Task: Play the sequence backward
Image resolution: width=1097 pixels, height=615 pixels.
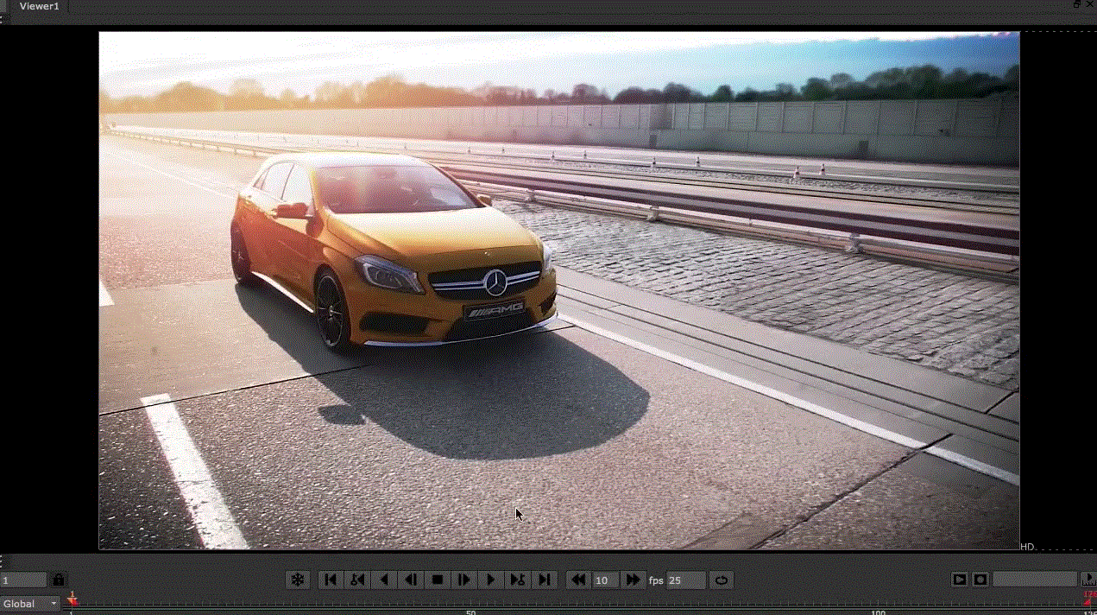Action: [x=383, y=580]
